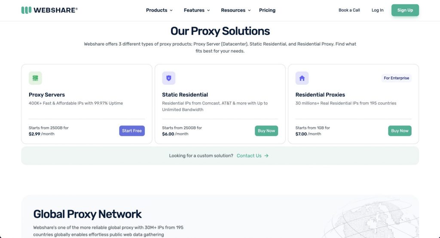
Task: Follow the Contact Us link
Action: click(x=249, y=156)
